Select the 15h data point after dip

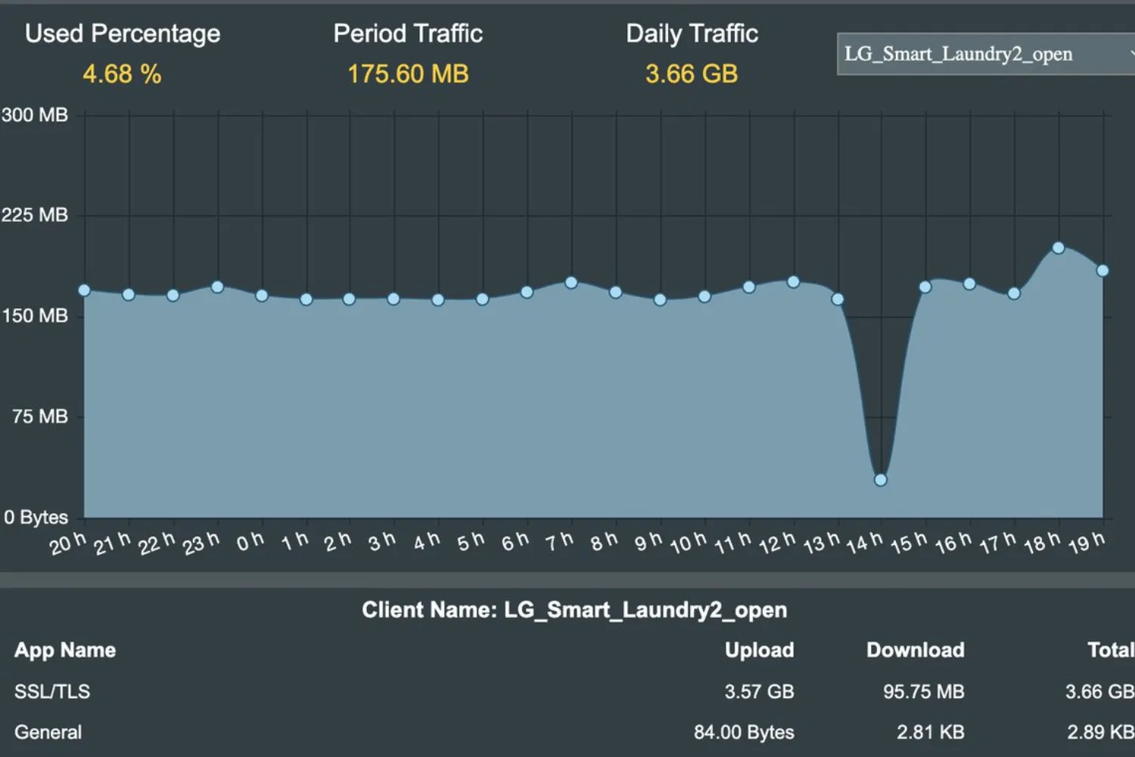[x=925, y=287]
